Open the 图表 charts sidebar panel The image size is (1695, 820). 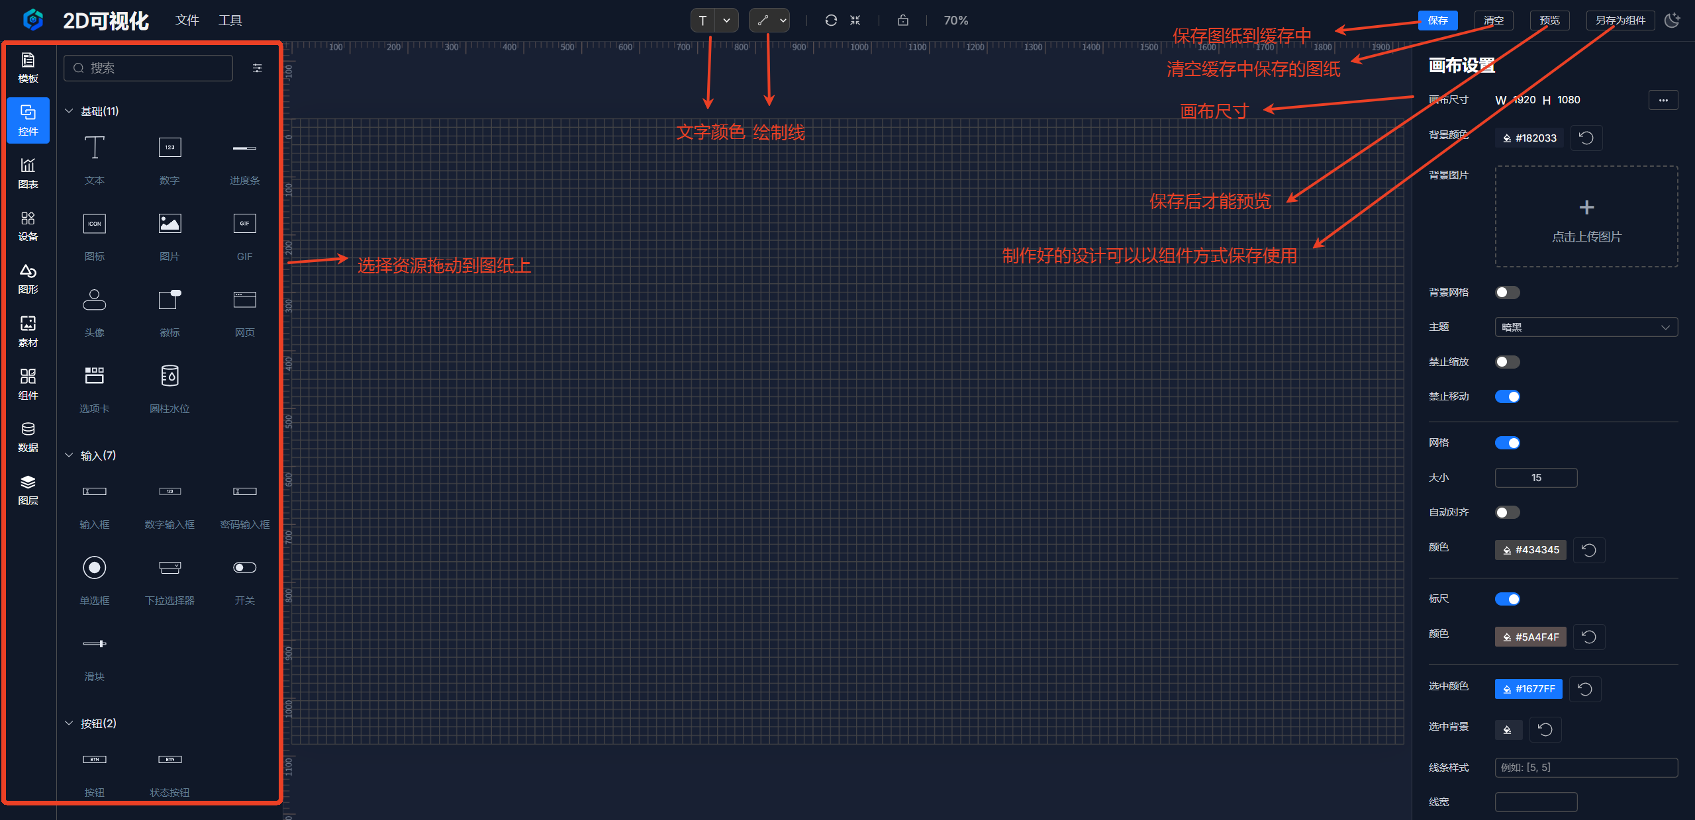coord(28,172)
